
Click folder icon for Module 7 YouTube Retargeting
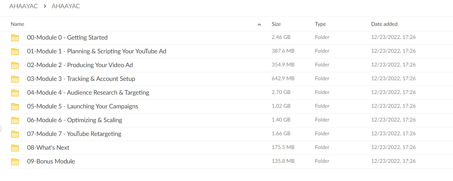pos(15,134)
